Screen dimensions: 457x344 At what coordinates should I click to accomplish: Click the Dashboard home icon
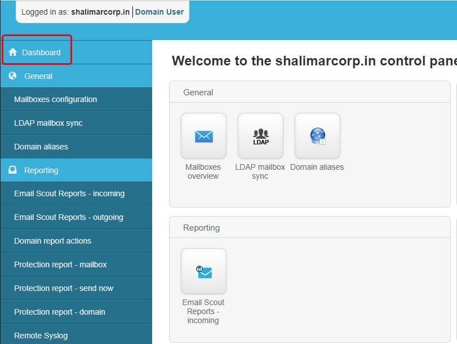pyautogui.click(x=13, y=52)
